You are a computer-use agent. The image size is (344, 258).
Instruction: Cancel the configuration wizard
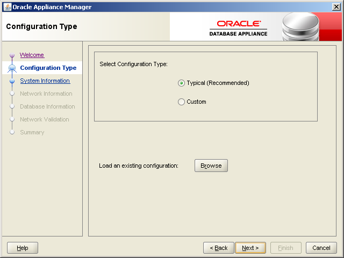point(321,248)
